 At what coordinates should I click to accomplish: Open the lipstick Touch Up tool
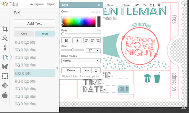pos(5,47)
